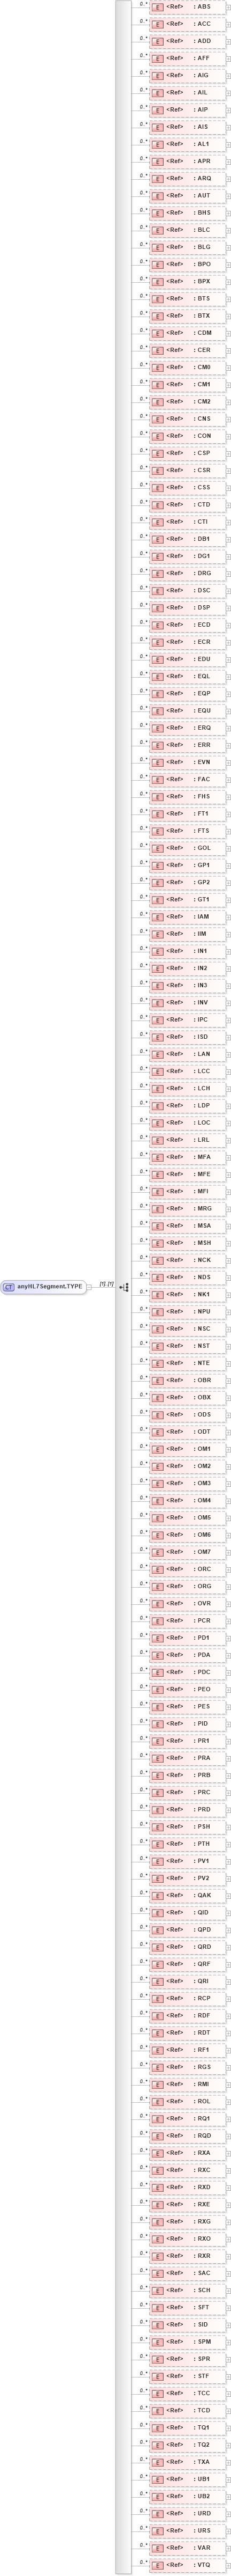The image size is (231, 2576).
Task: Click the E icon of the IN1 element
Action: coord(157,951)
